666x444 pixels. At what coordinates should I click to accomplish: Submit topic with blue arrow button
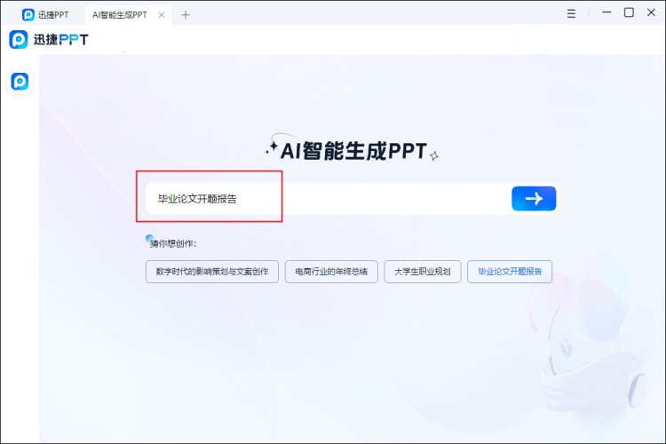tap(534, 198)
